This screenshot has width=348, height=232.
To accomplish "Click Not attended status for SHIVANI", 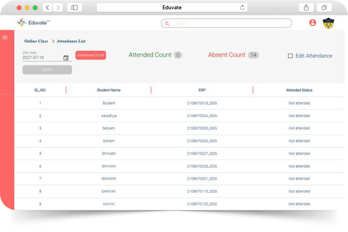I will point(299,166).
